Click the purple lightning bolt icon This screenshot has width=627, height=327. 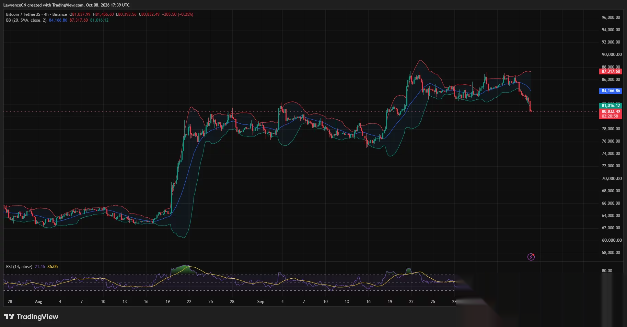(x=531, y=257)
